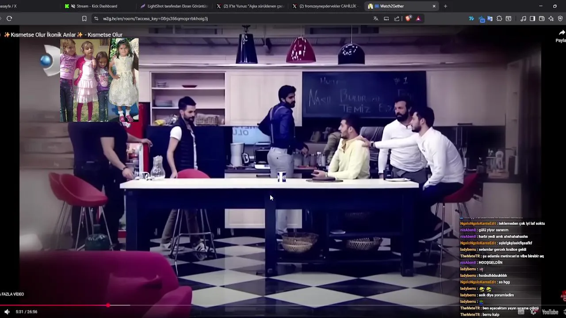Click the share arrow on the video

pyautogui.click(x=562, y=33)
